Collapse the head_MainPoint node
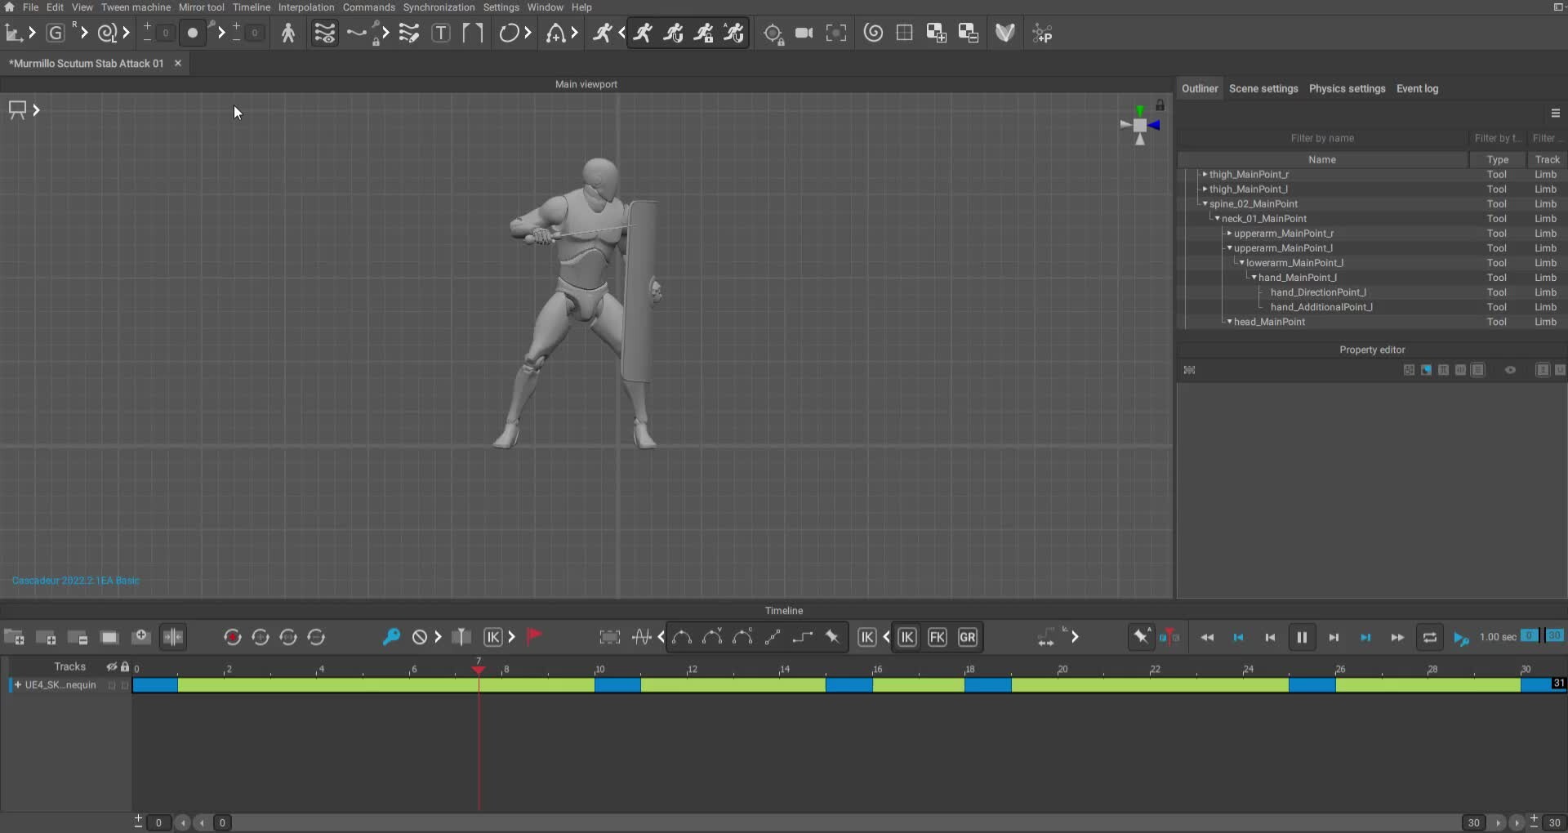1568x833 pixels. coord(1228,322)
